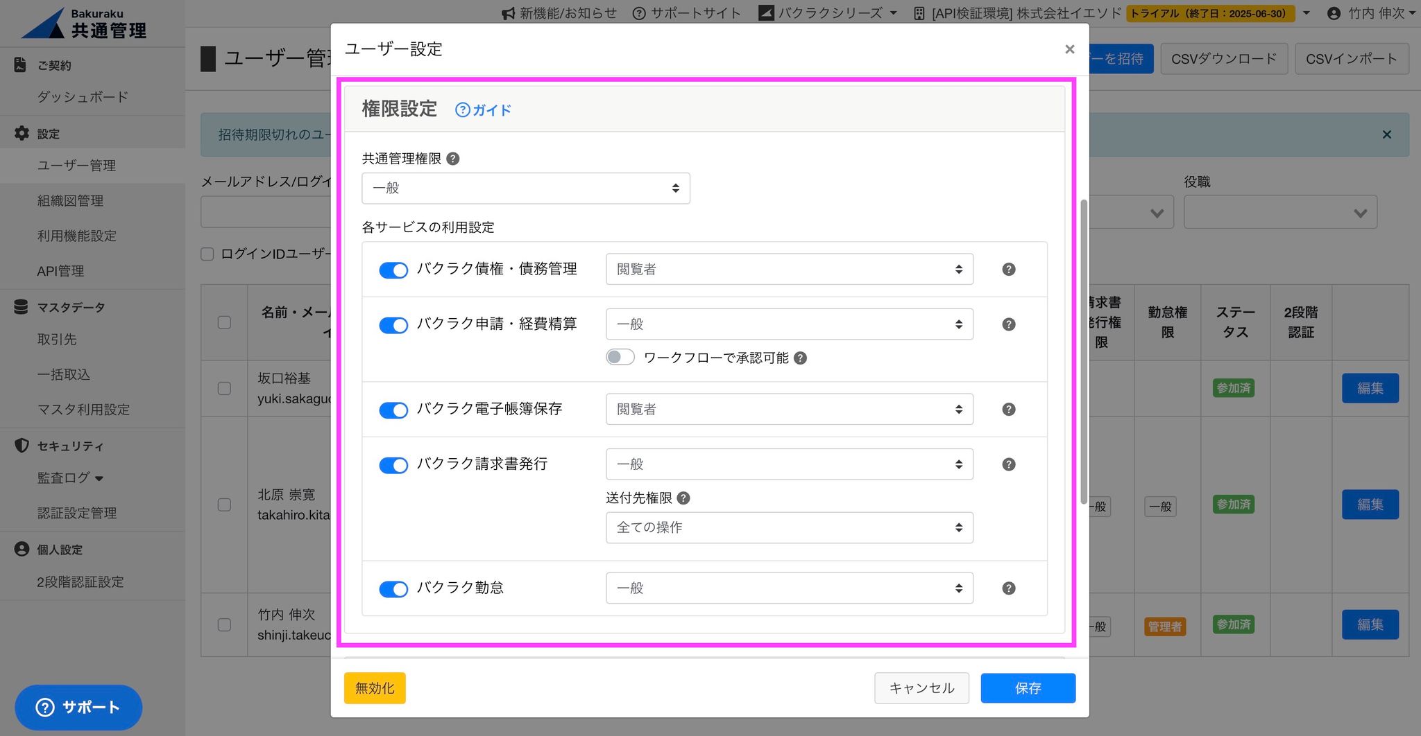Click the 保存 button

1028,688
